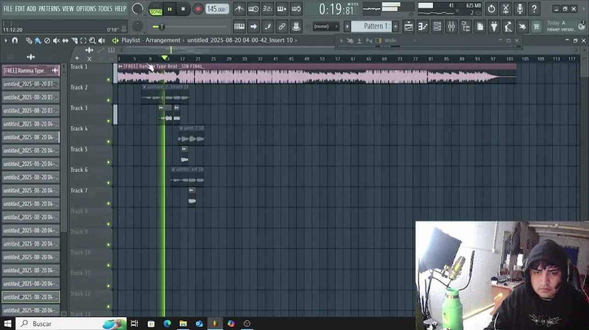Select the Draw pencil tool in Playlist

[29, 41]
